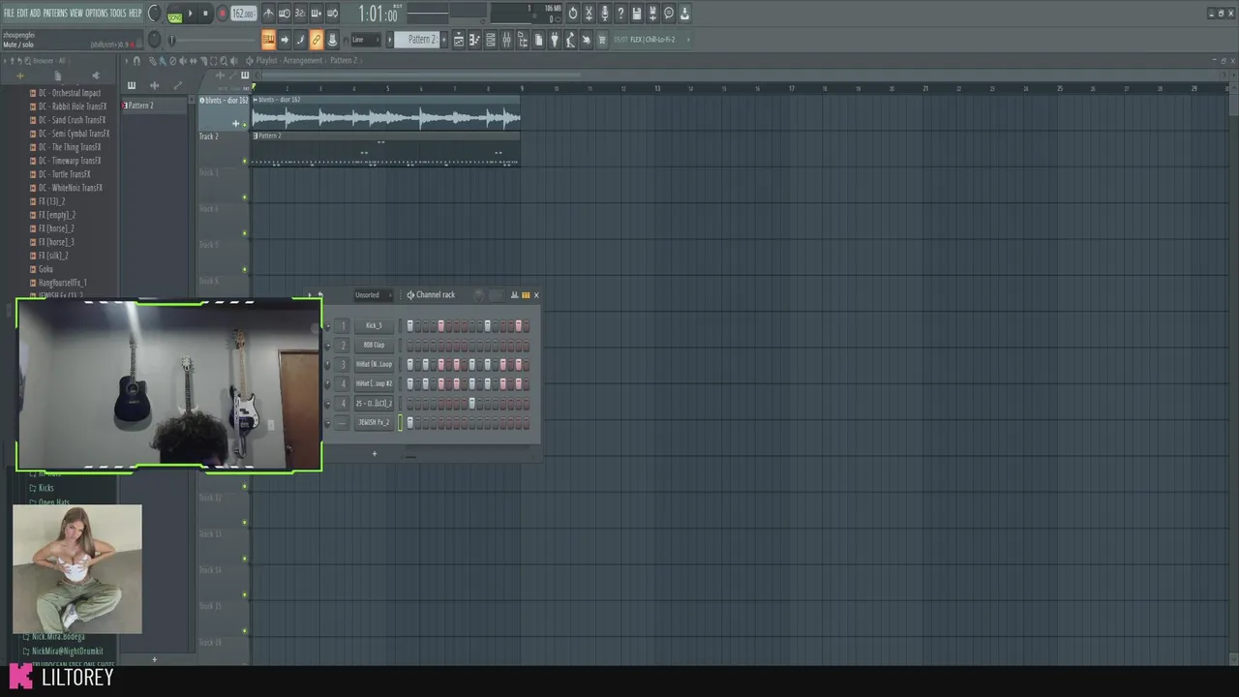Viewport: 1239px width, 697px height.
Task: Select the zoom tool in playlist toolbar
Action: pos(225,60)
